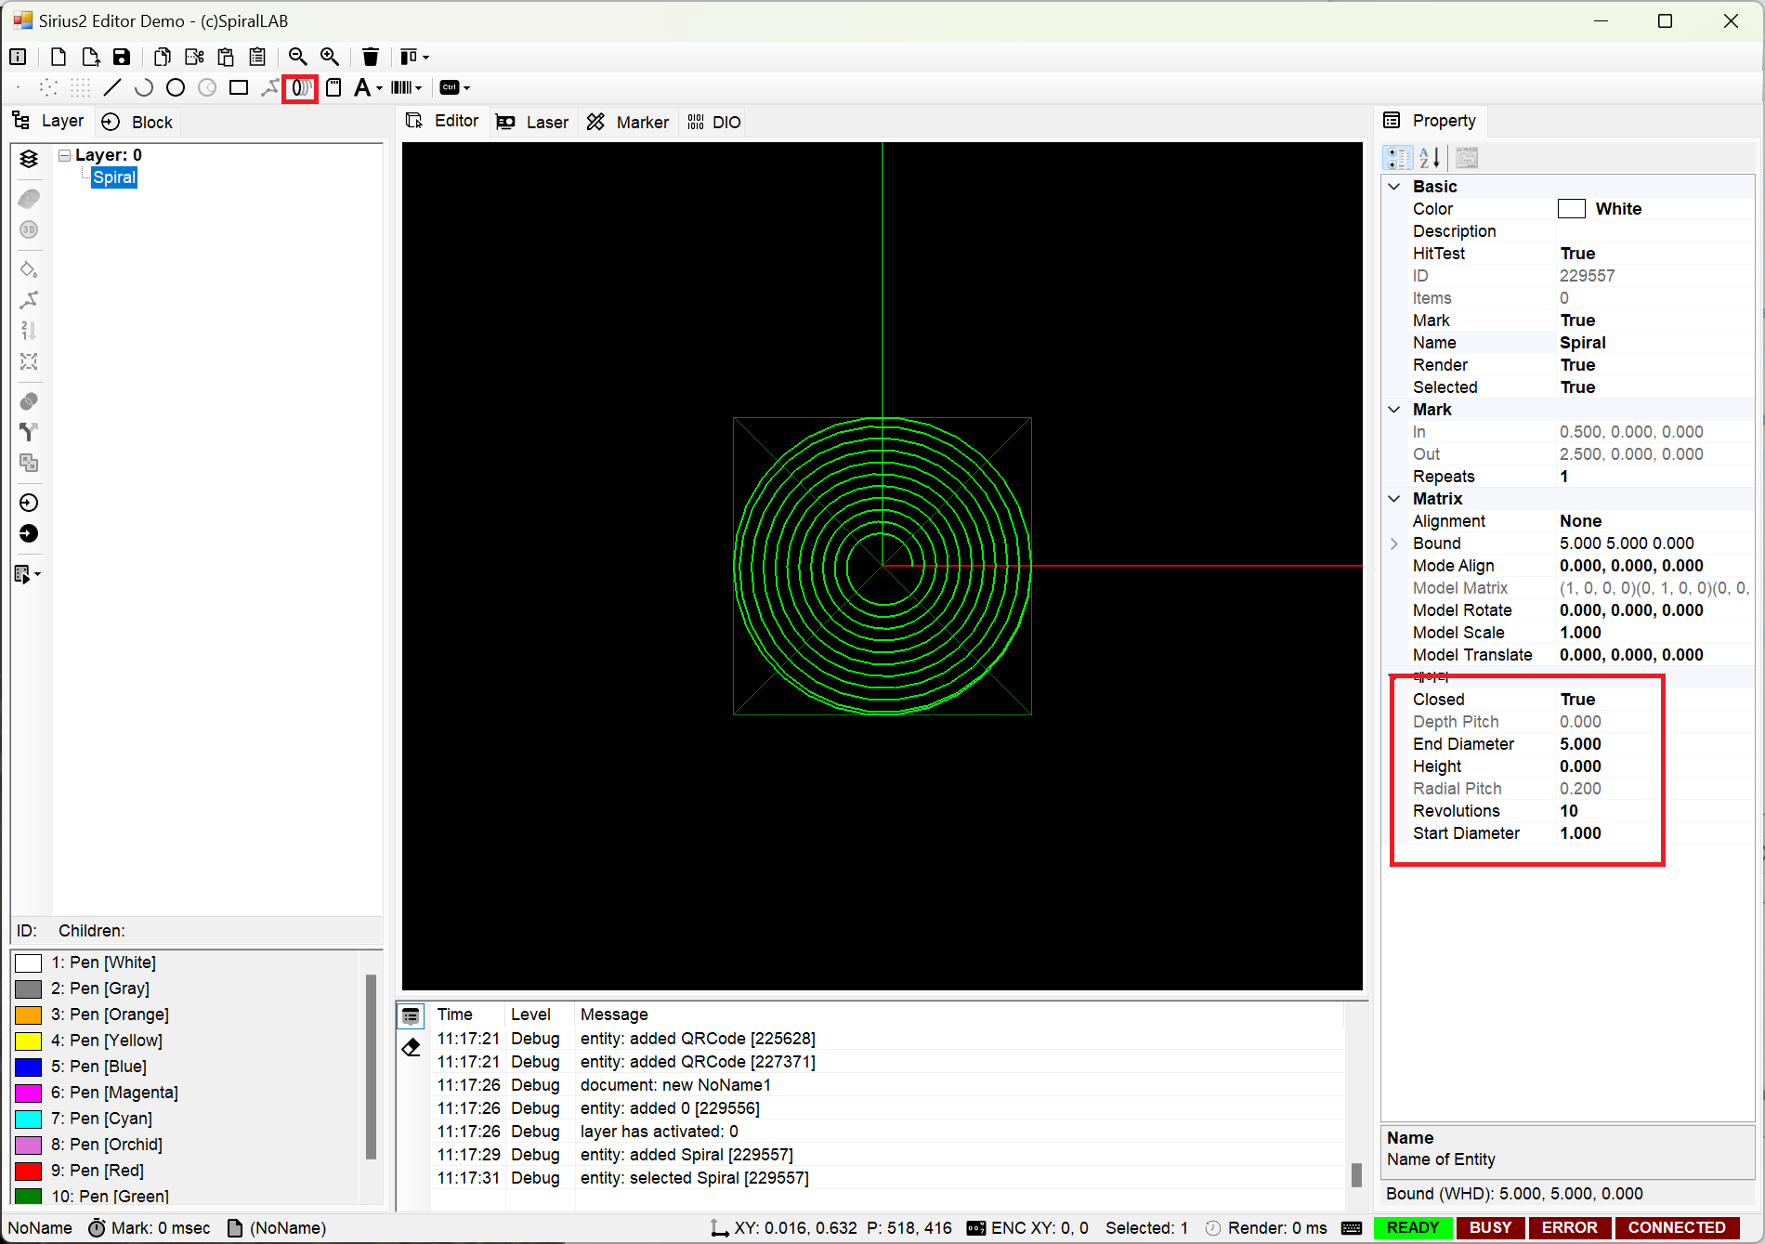Select pen 9 Red color swatch
The width and height of the screenshot is (1765, 1244).
tap(29, 1171)
